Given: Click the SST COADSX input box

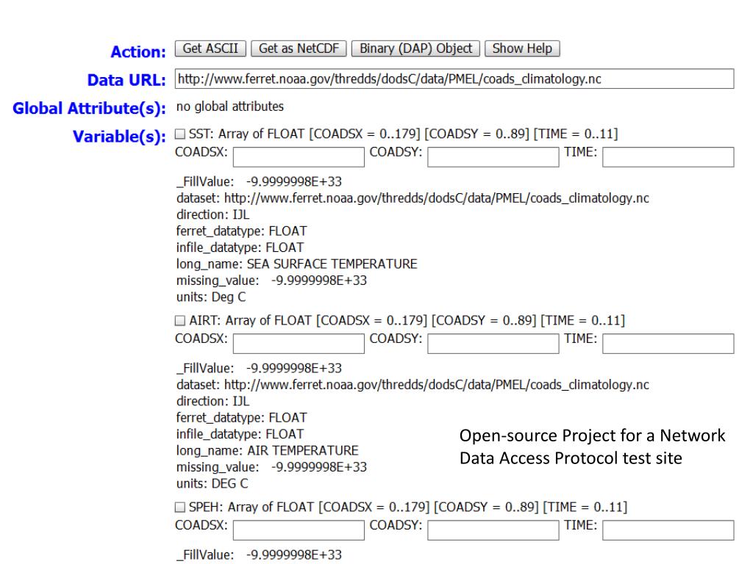Looking at the screenshot, I should coord(299,157).
